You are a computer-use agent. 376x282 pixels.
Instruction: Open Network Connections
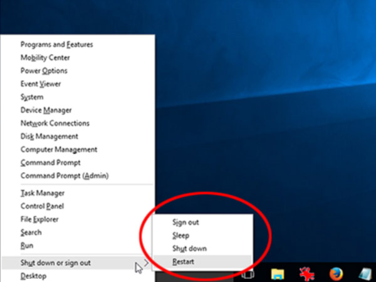click(55, 123)
